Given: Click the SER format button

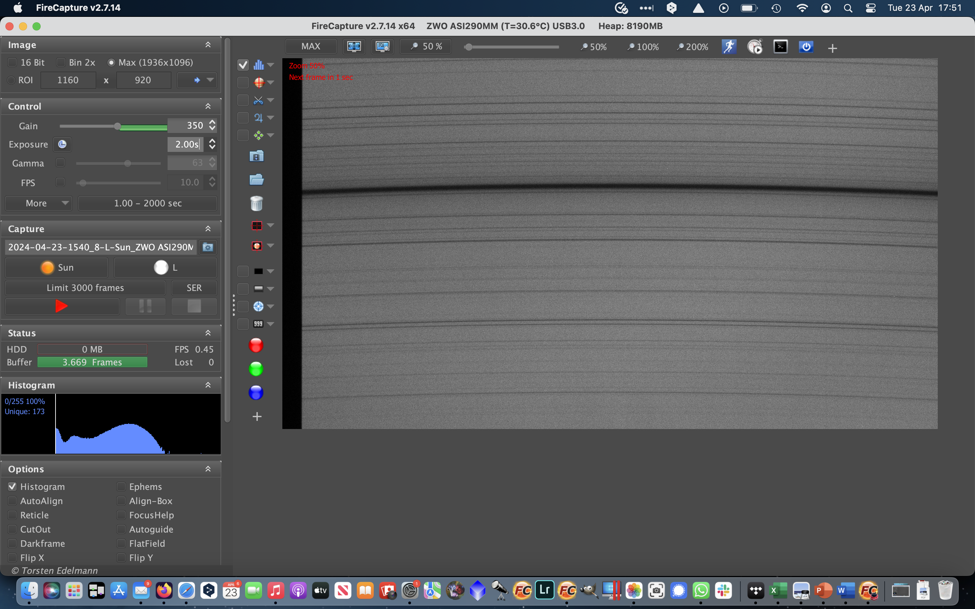Looking at the screenshot, I should [194, 288].
